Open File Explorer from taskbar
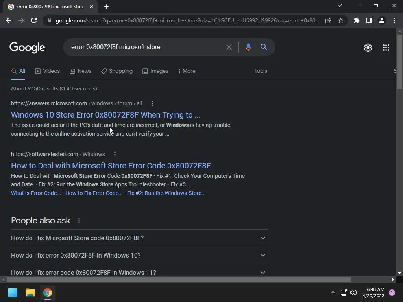The height and width of the screenshot is (302, 403). point(30,293)
